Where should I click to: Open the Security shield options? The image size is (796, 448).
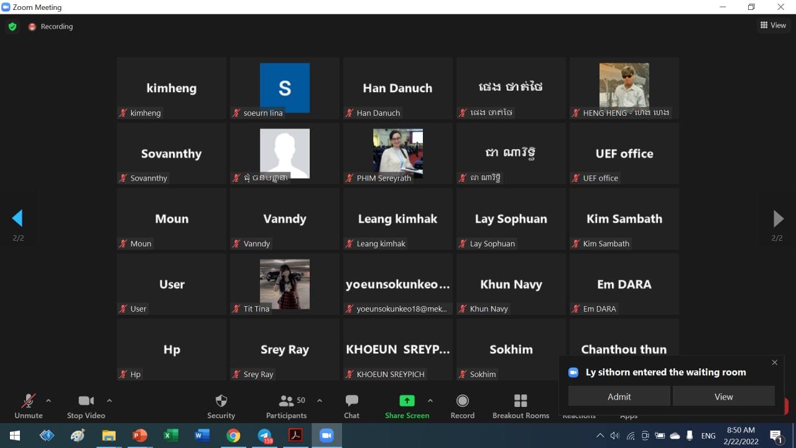[x=221, y=401]
